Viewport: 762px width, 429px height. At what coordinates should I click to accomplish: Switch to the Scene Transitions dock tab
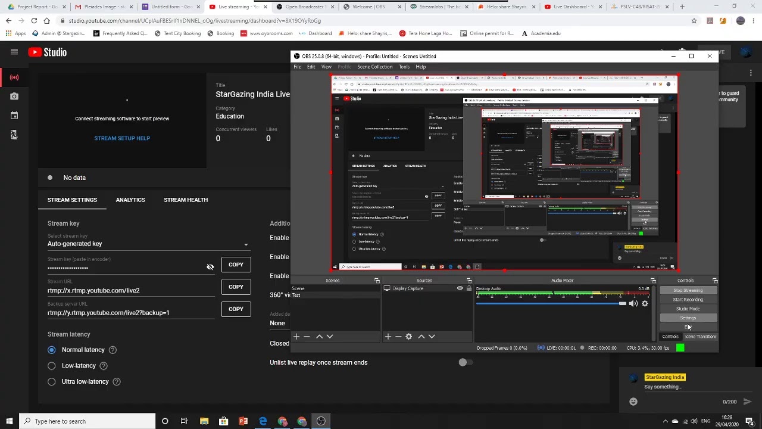pyautogui.click(x=701, y=337)
